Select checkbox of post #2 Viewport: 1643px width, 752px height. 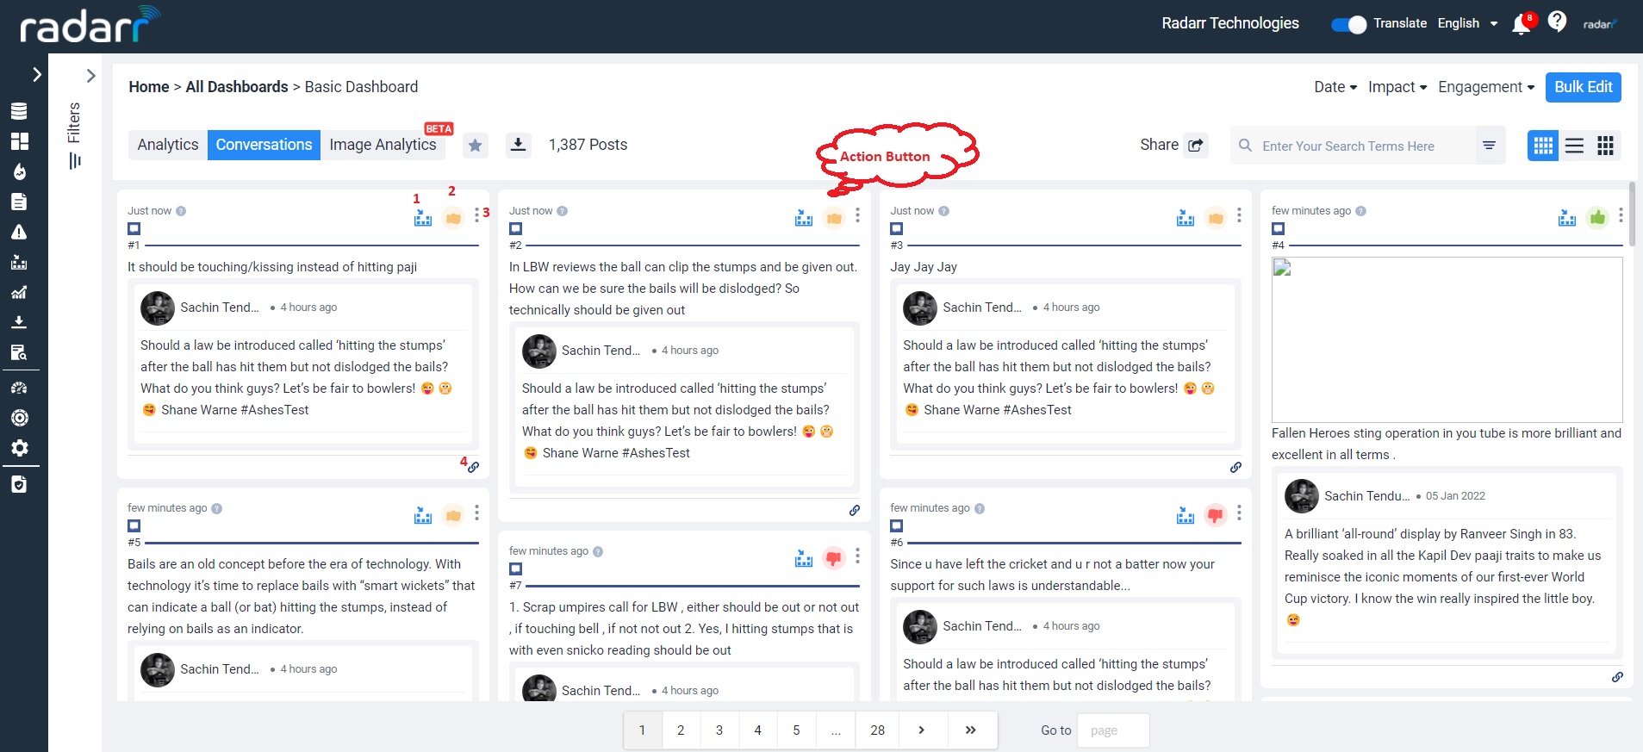pos(515,228)
